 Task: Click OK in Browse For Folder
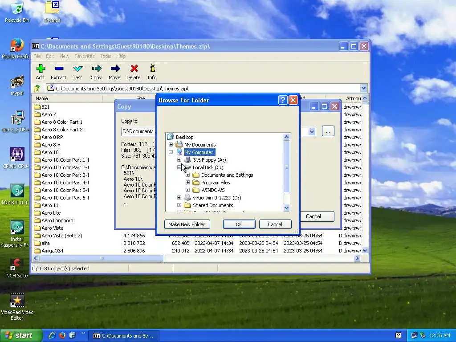(239, 224)
